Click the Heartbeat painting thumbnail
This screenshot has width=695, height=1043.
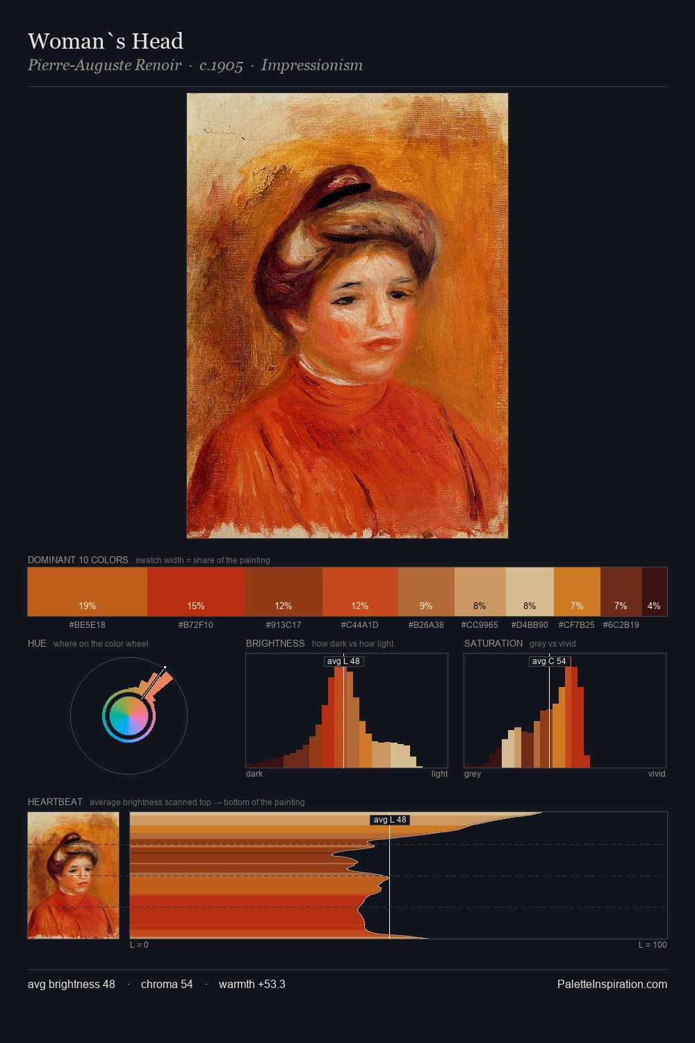click(73, 875)
